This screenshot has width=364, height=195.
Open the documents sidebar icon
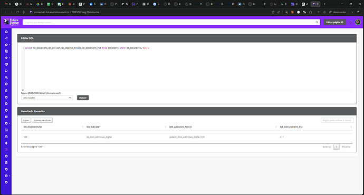[6, 51]
